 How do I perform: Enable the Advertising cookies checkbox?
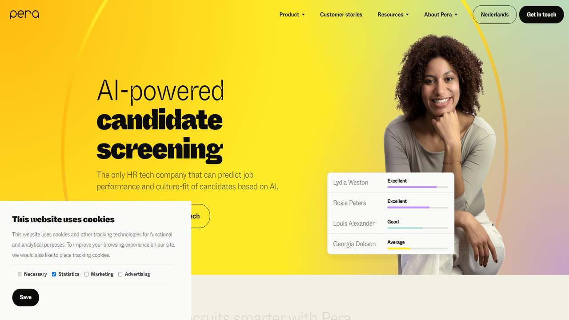120,274
